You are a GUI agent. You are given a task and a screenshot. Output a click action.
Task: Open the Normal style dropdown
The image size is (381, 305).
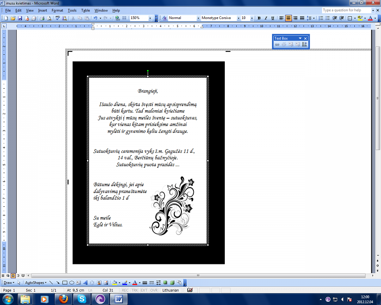coord(198,18)
